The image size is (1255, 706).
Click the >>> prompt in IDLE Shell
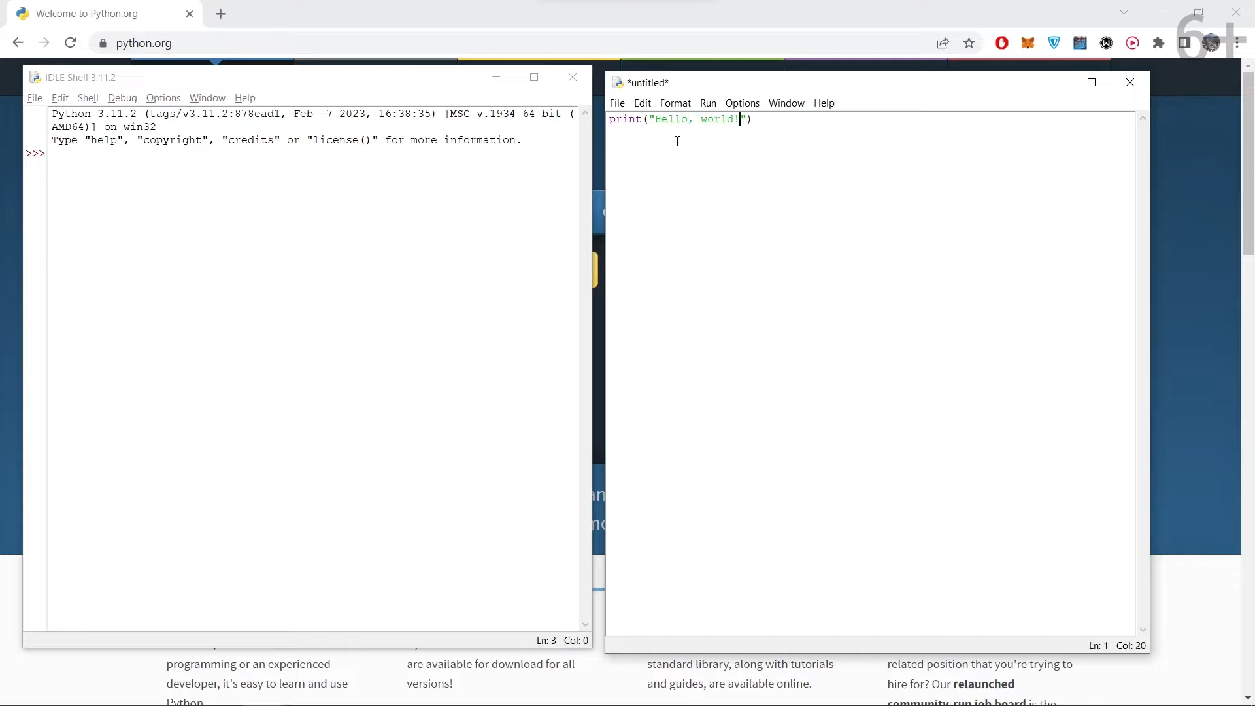coord(35,154)
